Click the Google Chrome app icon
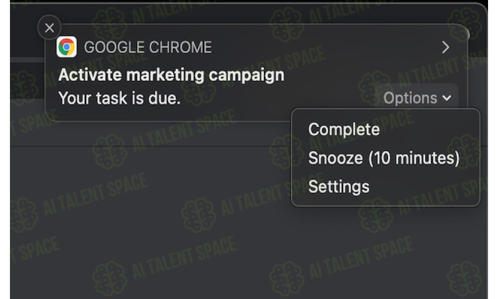498x299 pixels. click(x=66, y=47)
